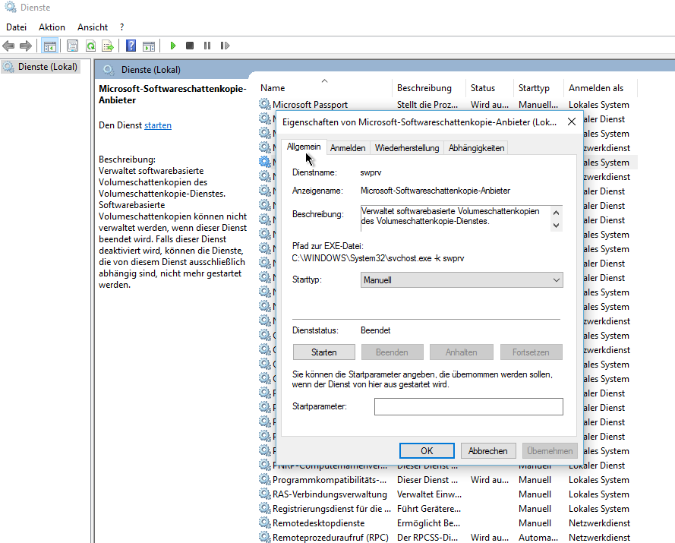Click the gear icon beside Registrierungsdienst row
Image resolution: width=675 pixels, height=543 pixels.
coord(264,508)
